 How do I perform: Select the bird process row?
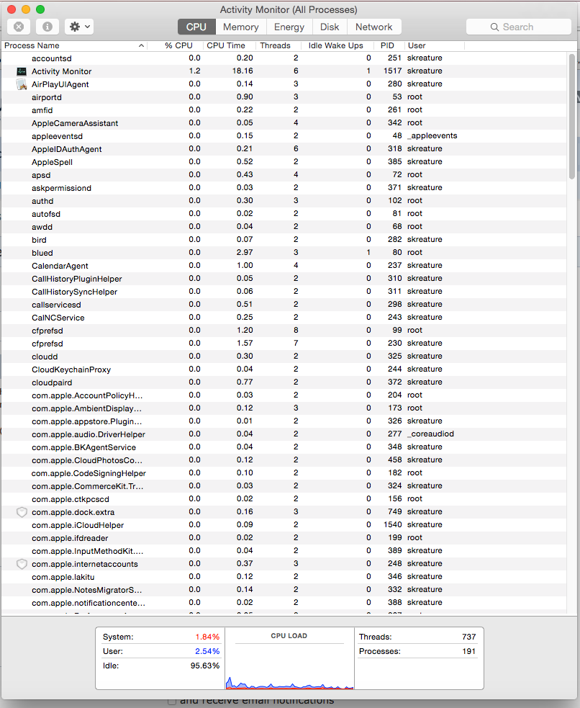pos(284,240)
